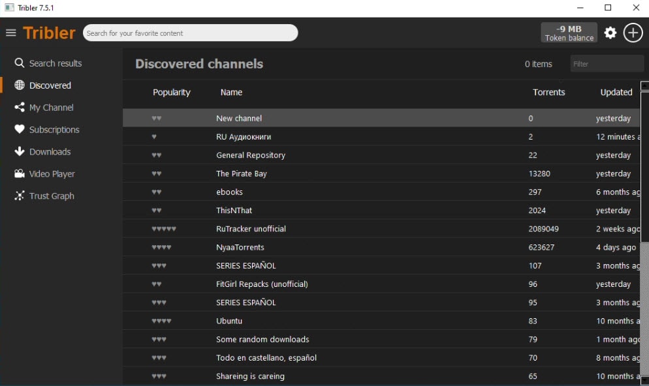Focus the 'Search for your favorite content' box

click(190, 33)
